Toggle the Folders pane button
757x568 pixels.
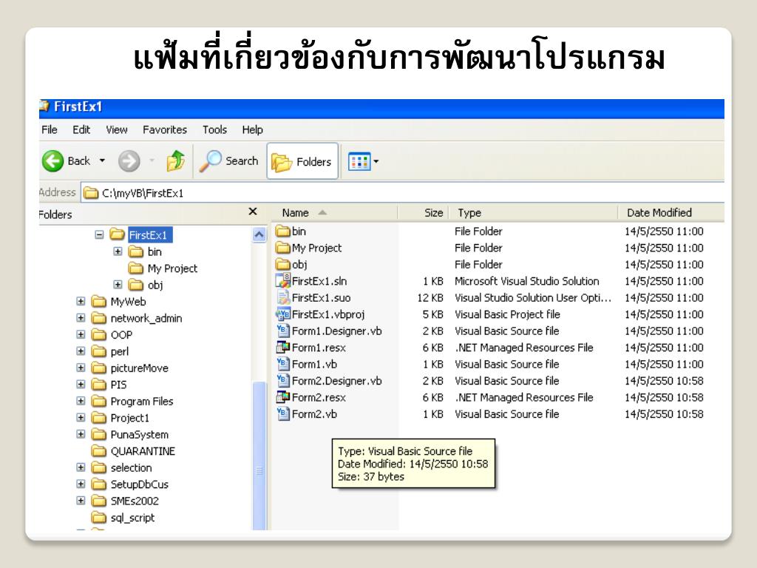point(302,161)
